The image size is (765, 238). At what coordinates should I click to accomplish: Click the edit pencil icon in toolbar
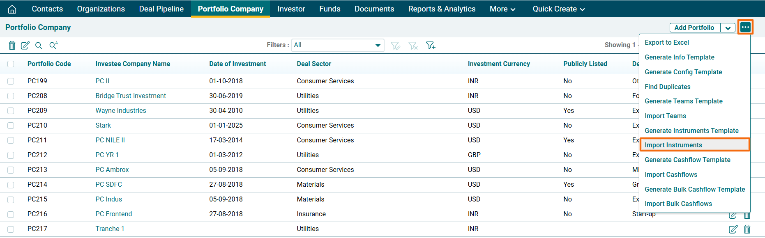(x=25, y=46)
